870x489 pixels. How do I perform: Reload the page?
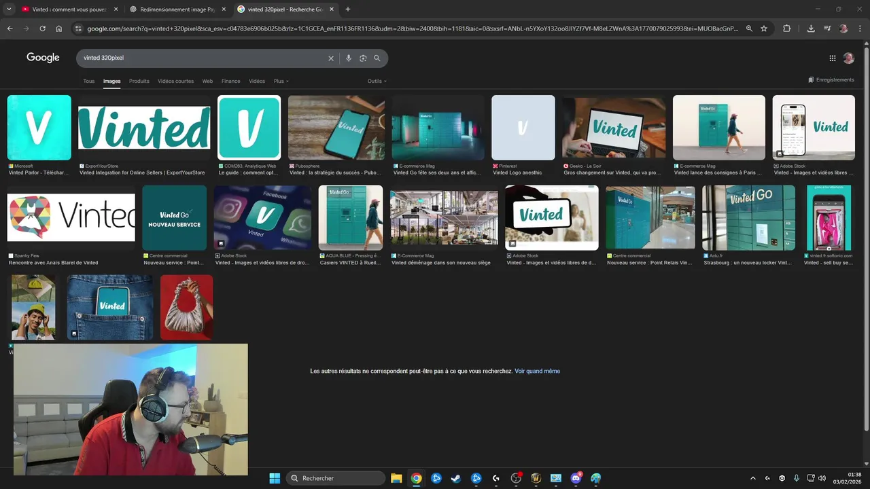[x=42, y=29]
